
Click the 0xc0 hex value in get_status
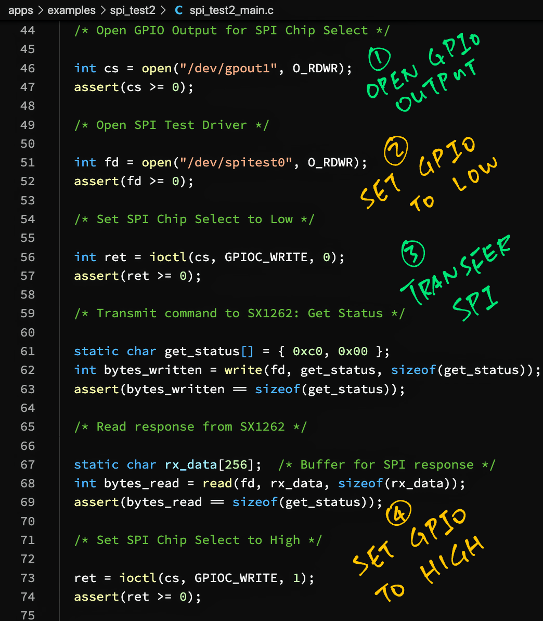(308, 351)
